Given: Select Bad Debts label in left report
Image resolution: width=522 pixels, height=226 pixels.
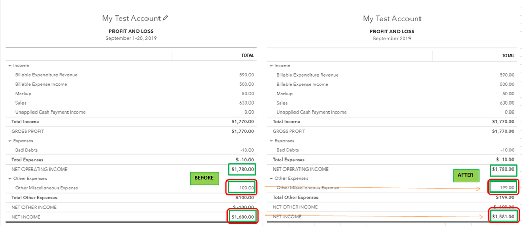Looking at the screenshot, I should [x=26, y=150].
